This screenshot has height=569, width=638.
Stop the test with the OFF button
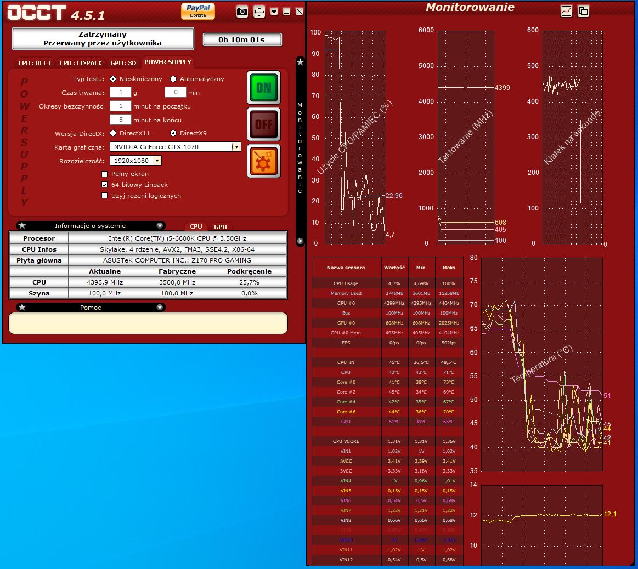click(x=264, y=124)
